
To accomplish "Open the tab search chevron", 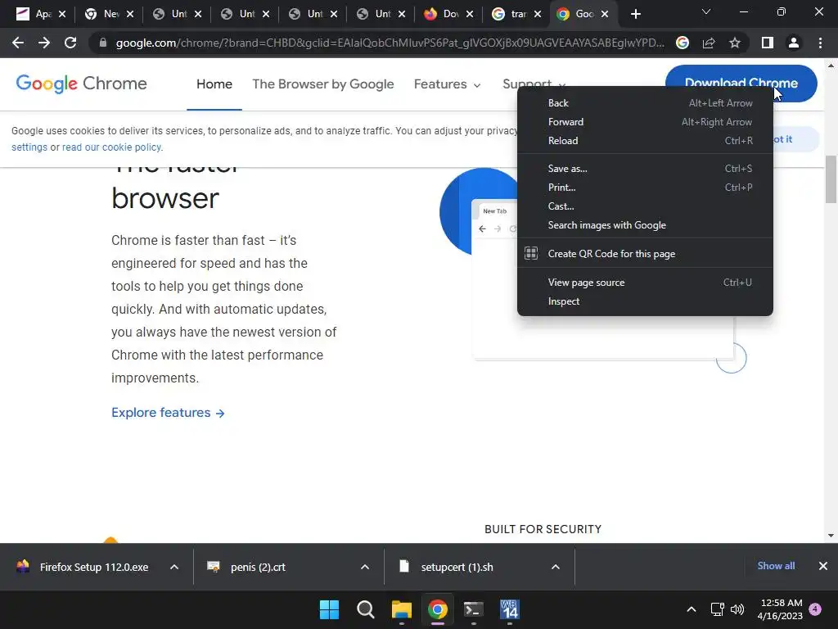I will [706, 11].
